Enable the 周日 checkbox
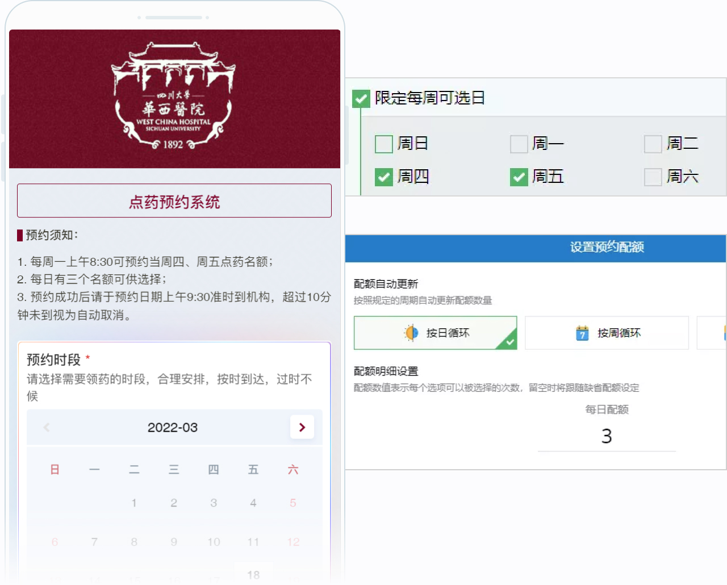The width and height of the screenshot is (727, 585). [x=384, y=144]
